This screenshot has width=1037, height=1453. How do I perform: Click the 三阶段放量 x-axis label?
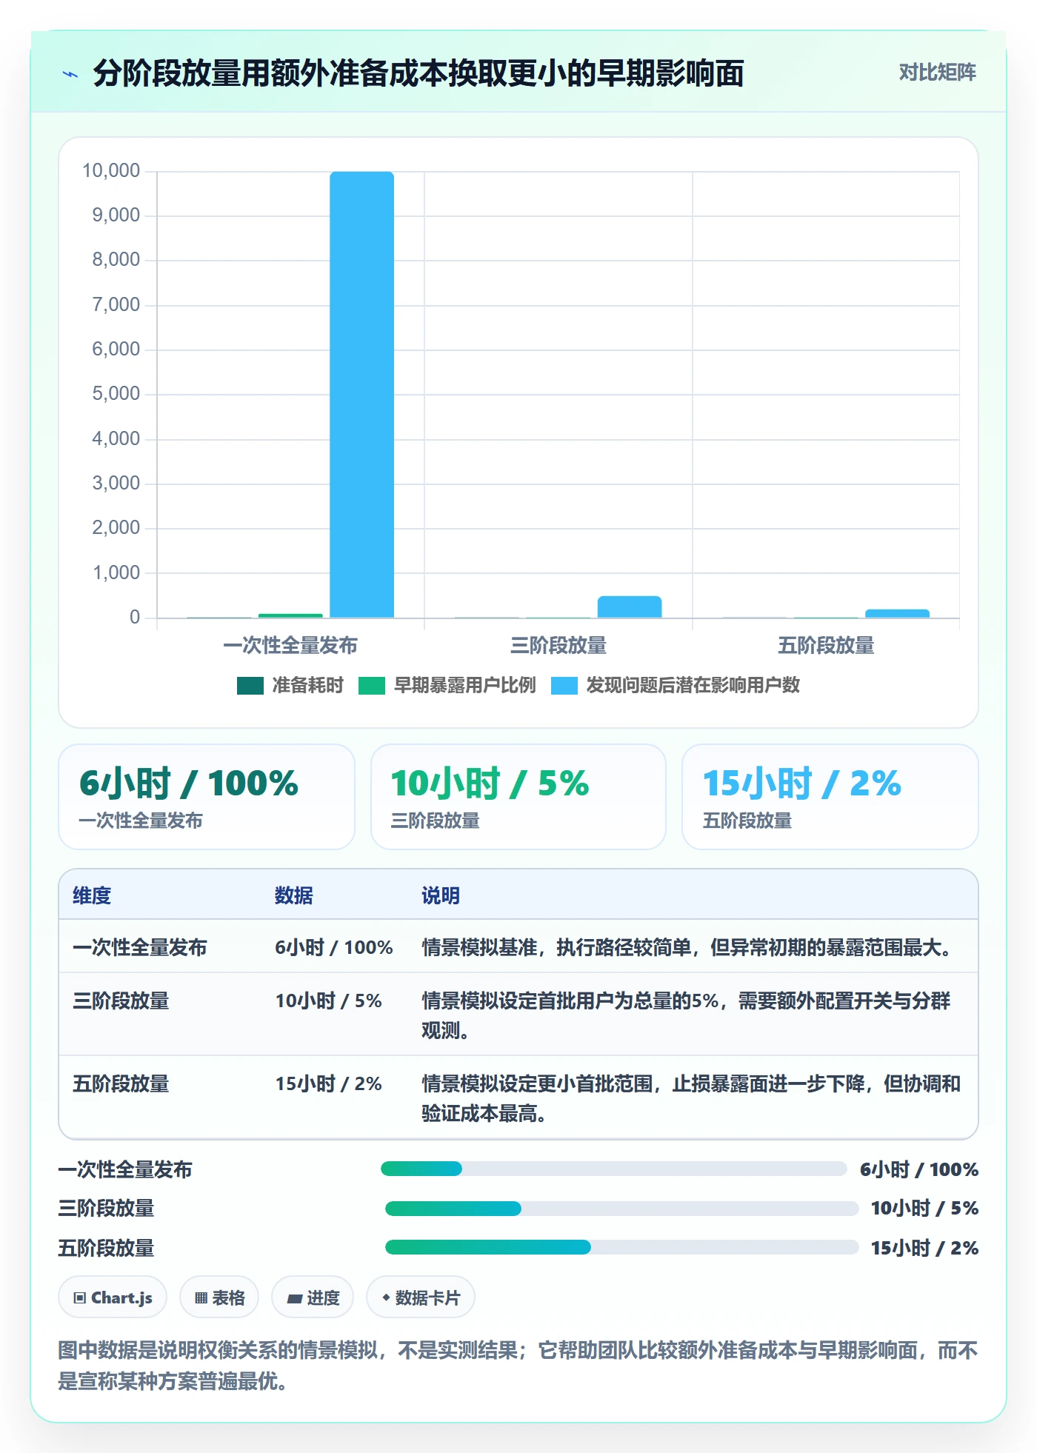[x=558, y=645]
